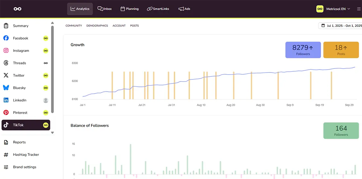362x179 pixels.
Task: Click the Metricool infinity logo
Action: [17, 9]
